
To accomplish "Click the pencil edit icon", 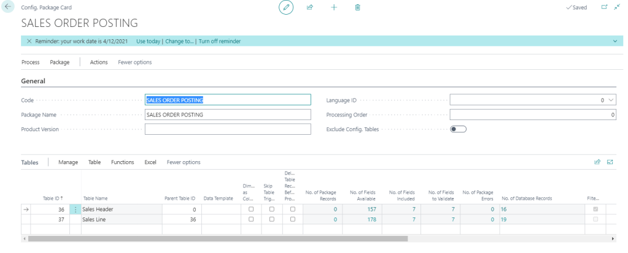I will coord(285,7).
